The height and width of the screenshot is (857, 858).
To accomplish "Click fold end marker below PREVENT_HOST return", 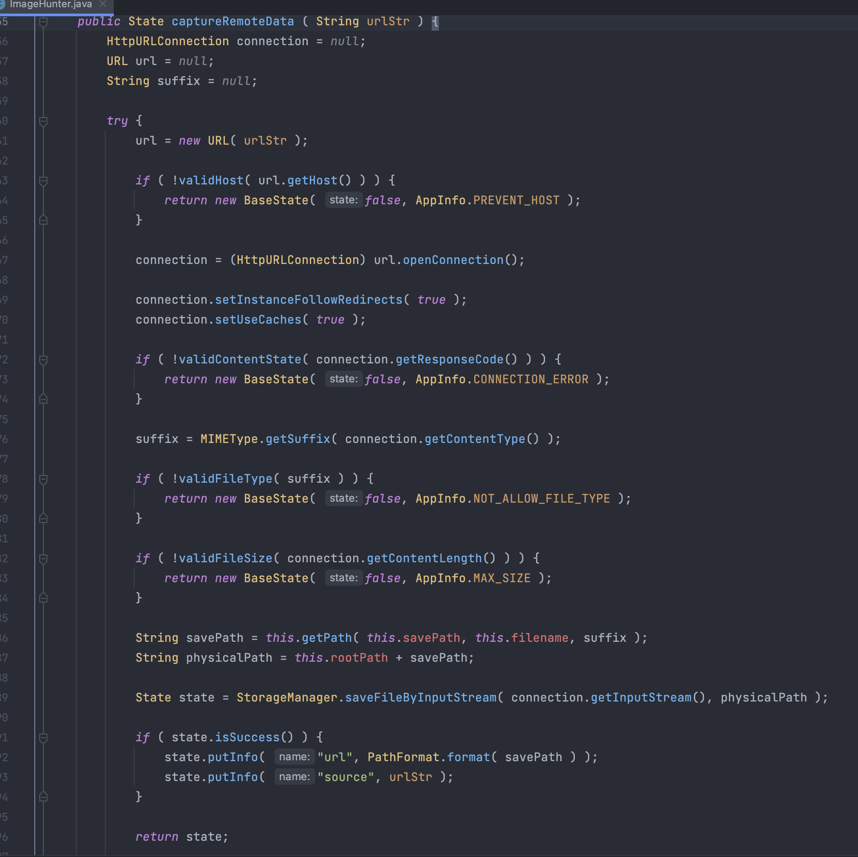I will tap(43, 220).
